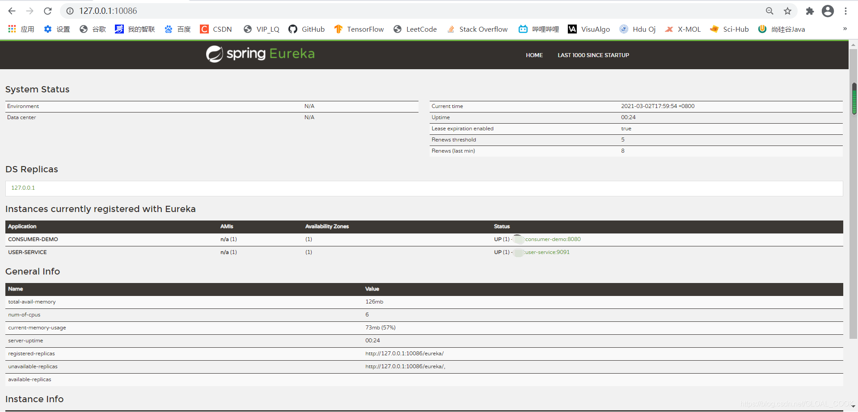Open the 设置 settings gear bookmark

pyautogui.click(x=57, y=29)
